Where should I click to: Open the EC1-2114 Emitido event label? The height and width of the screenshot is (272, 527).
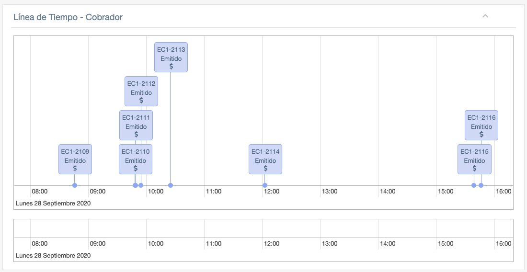click(265, 160)
